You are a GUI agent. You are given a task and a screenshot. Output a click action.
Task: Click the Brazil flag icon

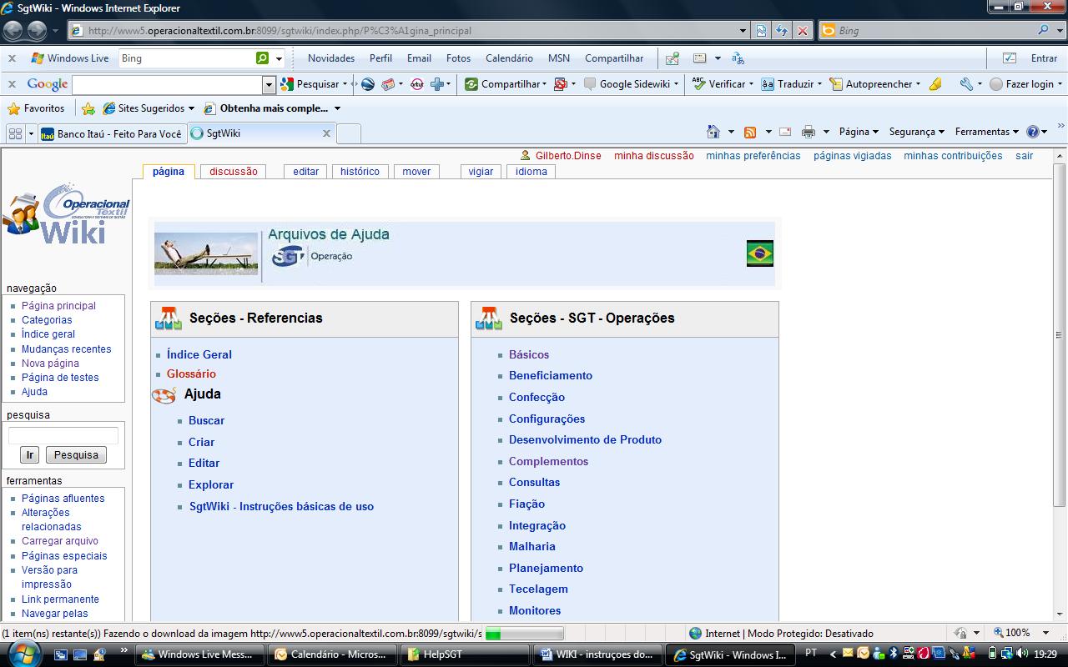(759, 253)
